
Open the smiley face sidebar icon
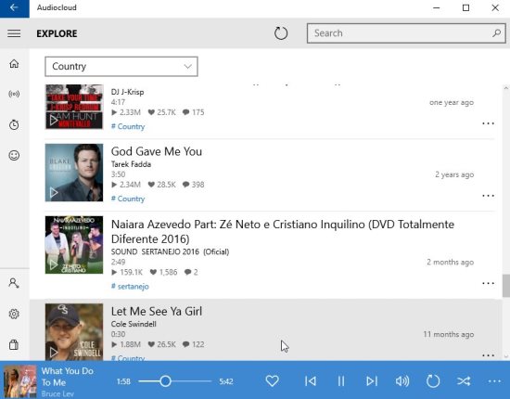(14, 155)
